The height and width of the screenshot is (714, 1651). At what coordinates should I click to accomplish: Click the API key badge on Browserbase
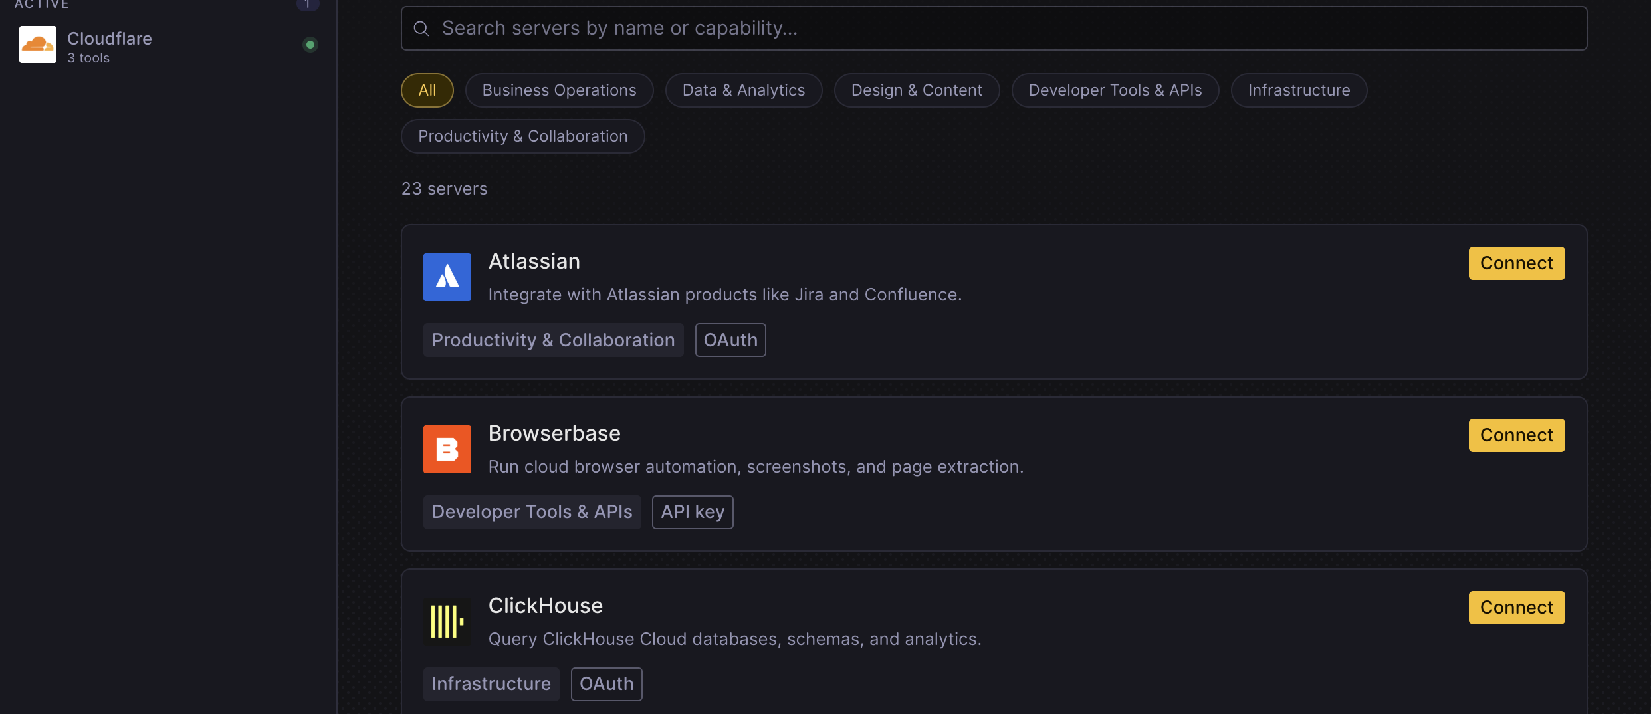tap(693, 512)
